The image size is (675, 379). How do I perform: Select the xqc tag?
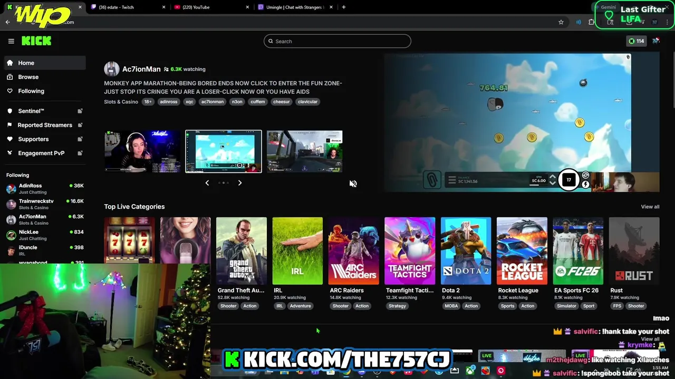pyautogui.click(x=189, y=102)
